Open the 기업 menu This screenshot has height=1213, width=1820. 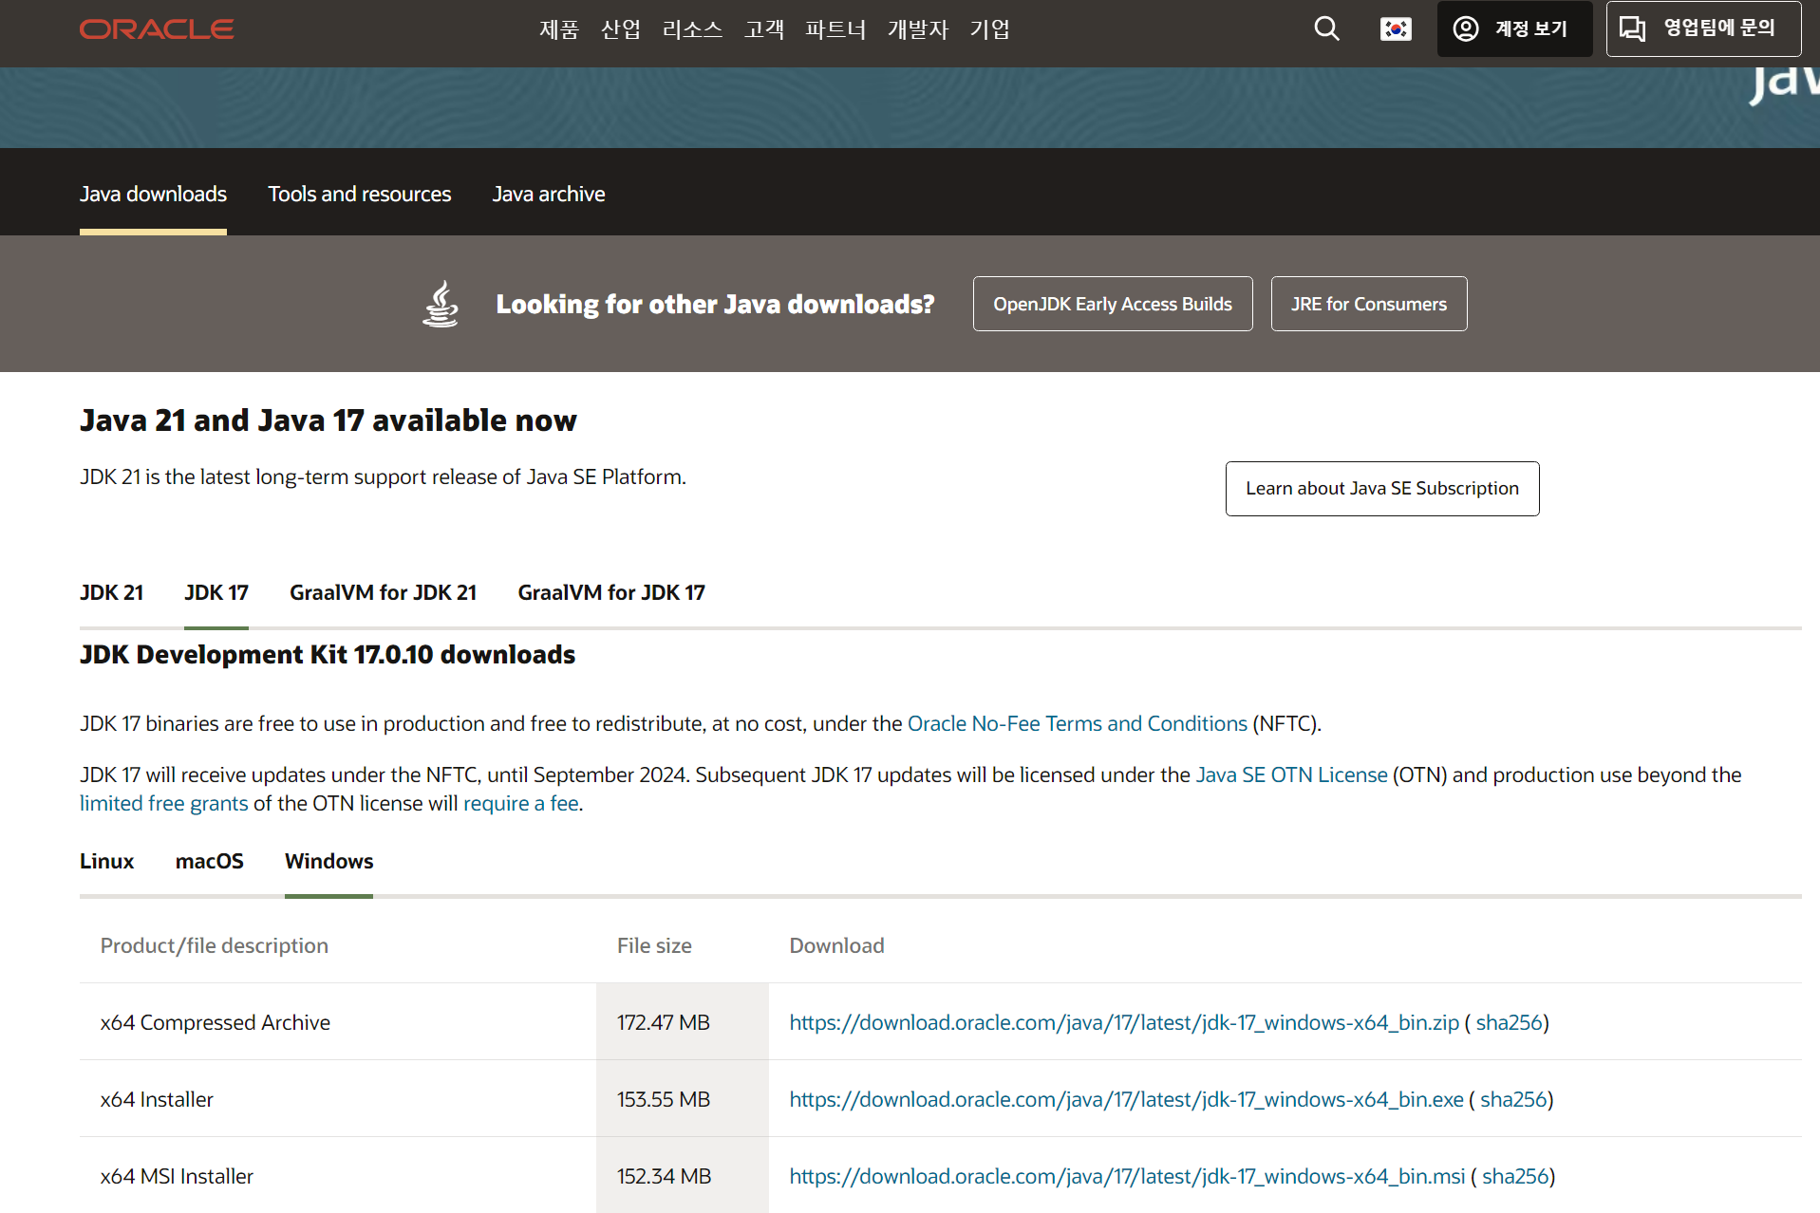tap(989, 29)
